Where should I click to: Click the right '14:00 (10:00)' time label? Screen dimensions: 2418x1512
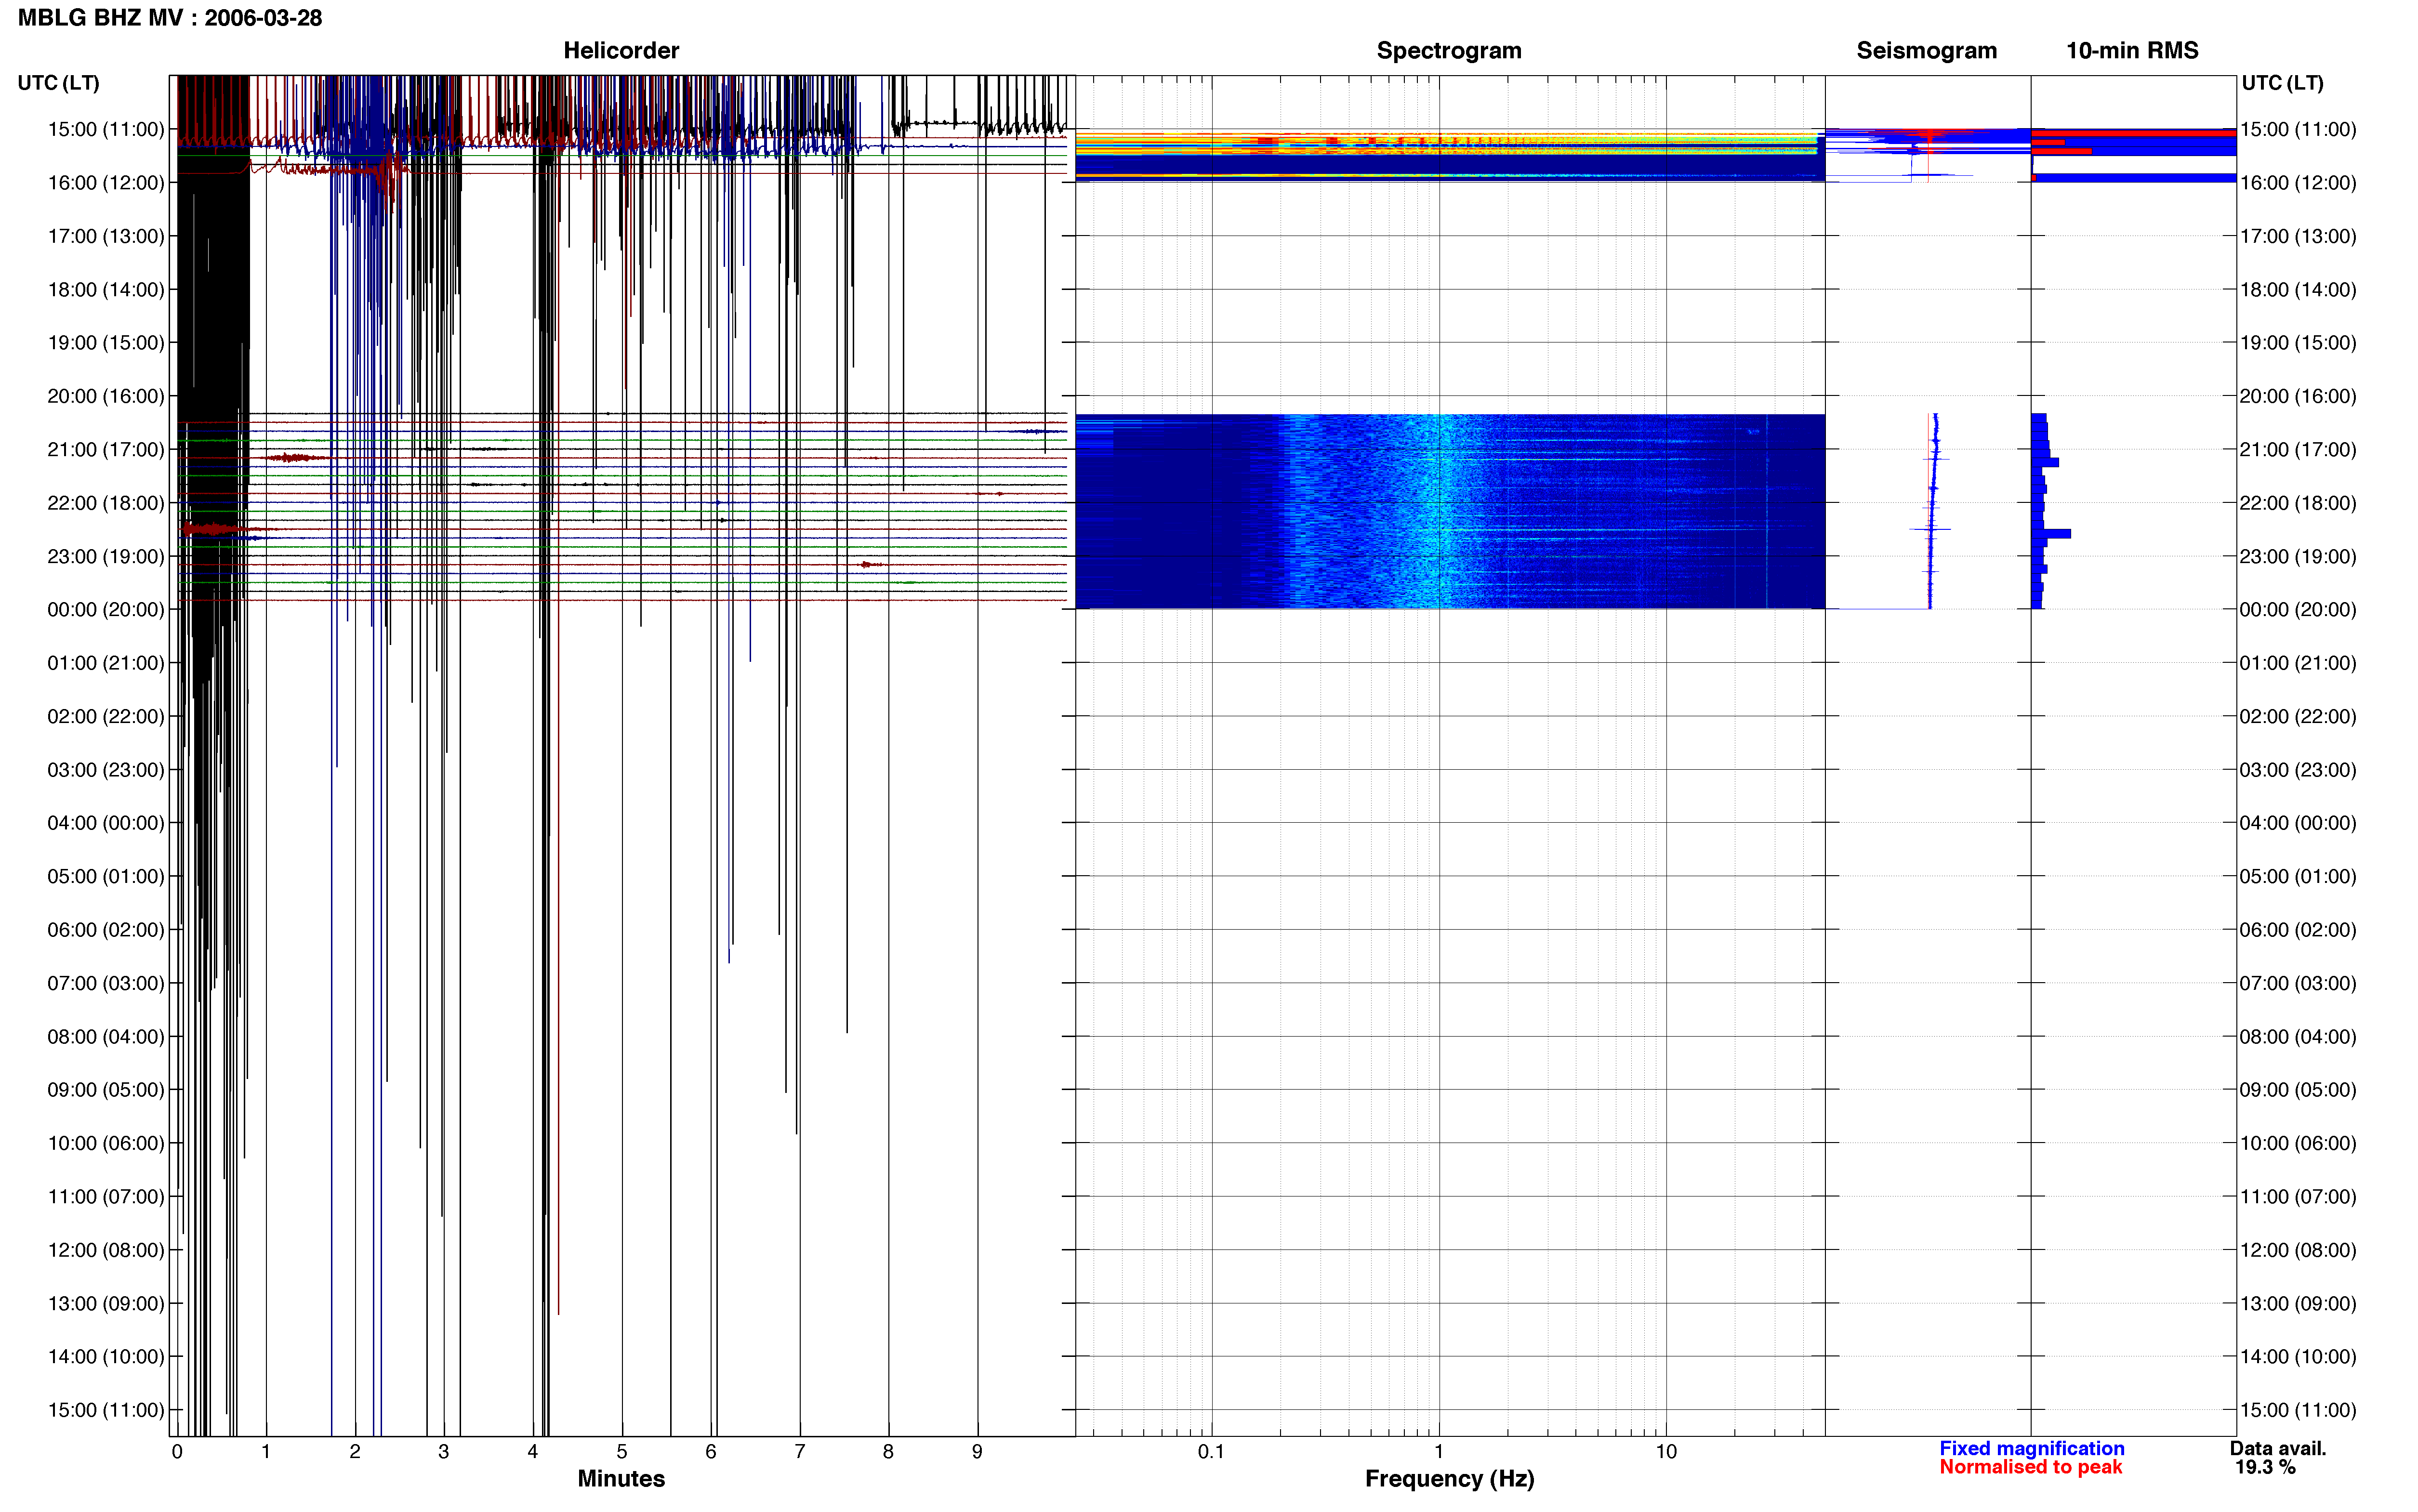(x=2298, y=1357)
